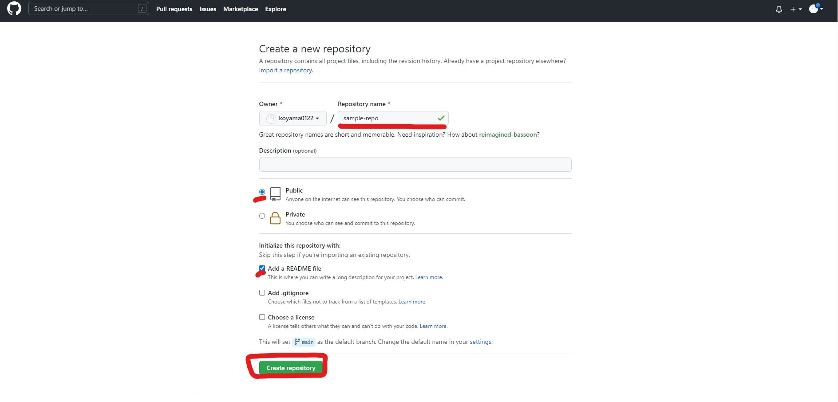
Task: Open Explore in the top nav
Action: tap(276, 9)
